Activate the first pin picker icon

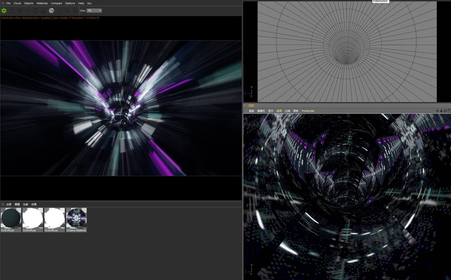tap(67, 11)
